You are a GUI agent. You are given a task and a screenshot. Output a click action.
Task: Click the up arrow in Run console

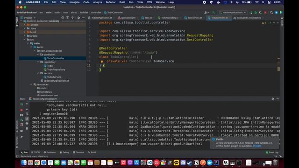pos(27,104)
